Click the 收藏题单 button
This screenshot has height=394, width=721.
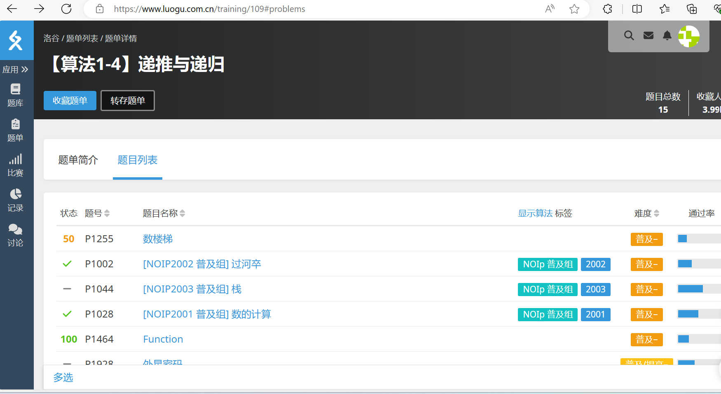[70, 101]
